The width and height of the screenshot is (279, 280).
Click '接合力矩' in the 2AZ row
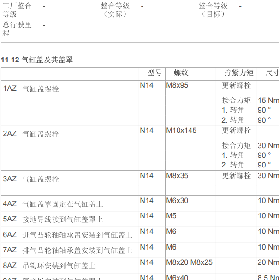pos(236,145)
